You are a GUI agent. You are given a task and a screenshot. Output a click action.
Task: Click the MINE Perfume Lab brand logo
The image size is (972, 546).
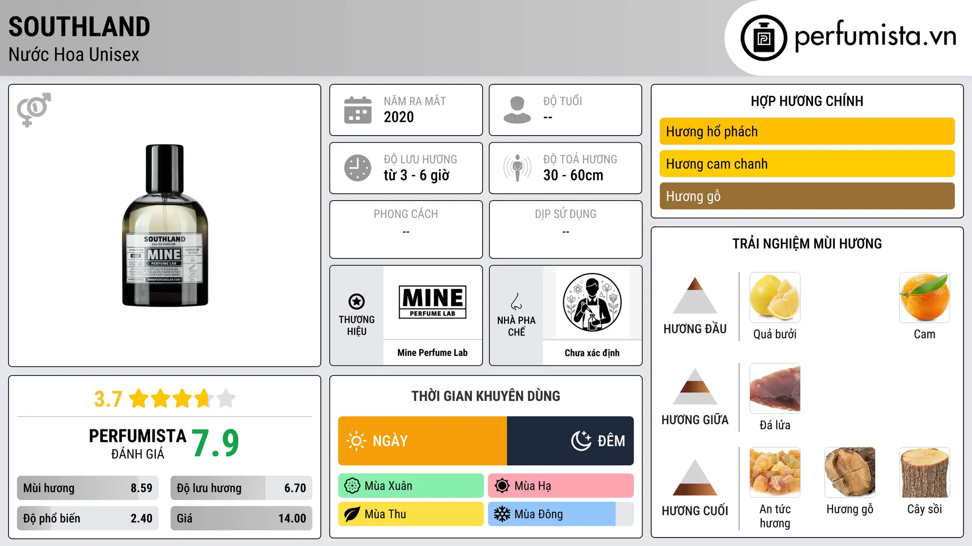432,302
